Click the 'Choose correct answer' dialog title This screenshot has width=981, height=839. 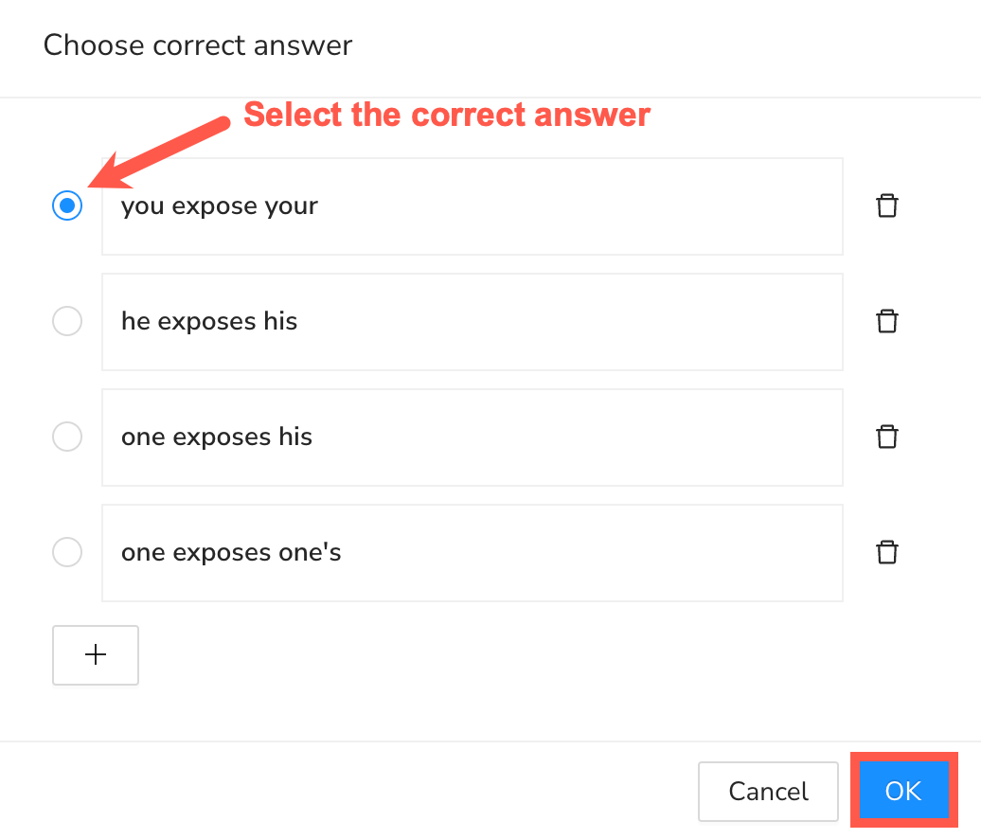pos(198,45)
